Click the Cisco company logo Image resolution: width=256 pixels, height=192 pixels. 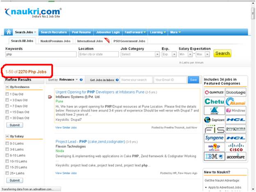point(235,147)
